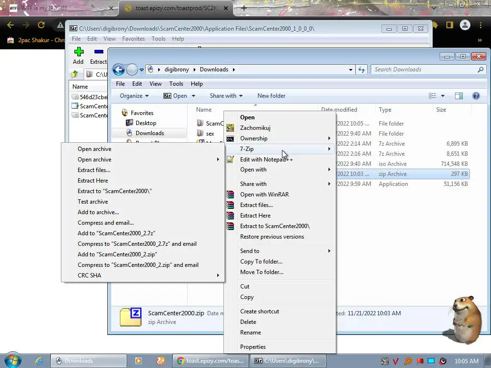Expand the CRC SHA submenu

point(218,276)
